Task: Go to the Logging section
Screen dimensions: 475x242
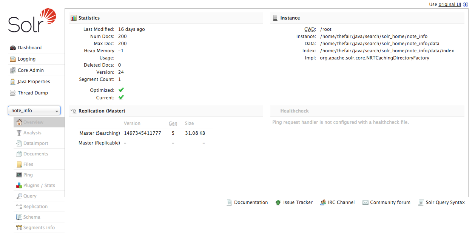Action: (x=36, y=59)
